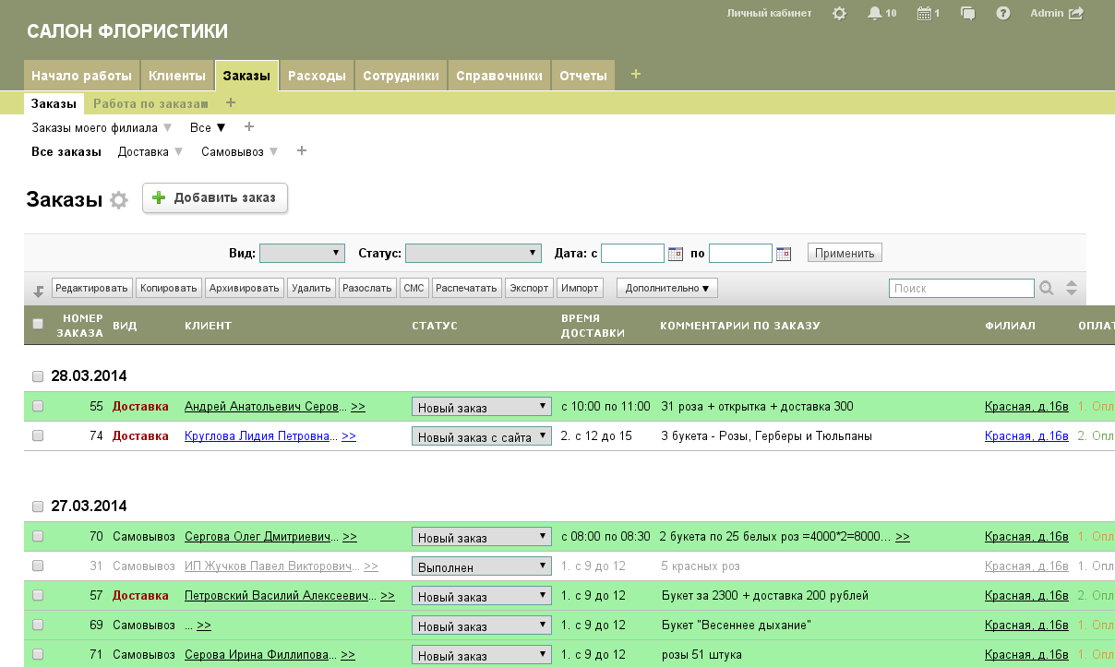Image resolution: width=1115 pixels, height=667 pixels.
Task: Select all orders with header checkbox
Action: pos(38,324)
